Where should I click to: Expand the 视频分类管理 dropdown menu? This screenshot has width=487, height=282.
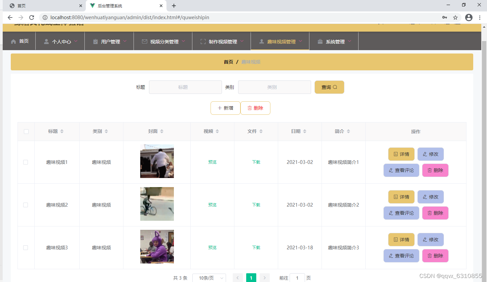coord(184,41)
